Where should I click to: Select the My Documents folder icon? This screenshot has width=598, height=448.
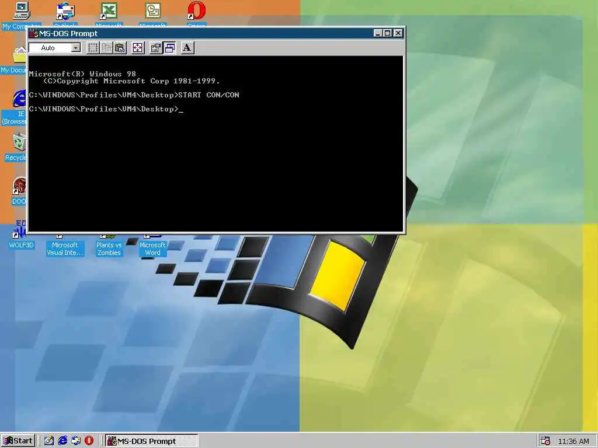14,60
